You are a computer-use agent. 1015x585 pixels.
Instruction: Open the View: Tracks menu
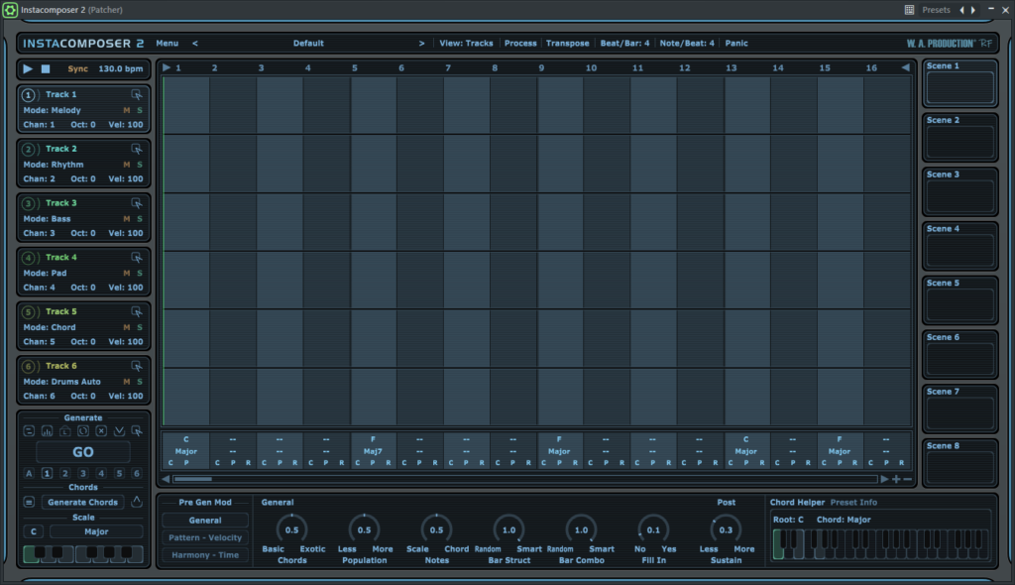point(466,44)
